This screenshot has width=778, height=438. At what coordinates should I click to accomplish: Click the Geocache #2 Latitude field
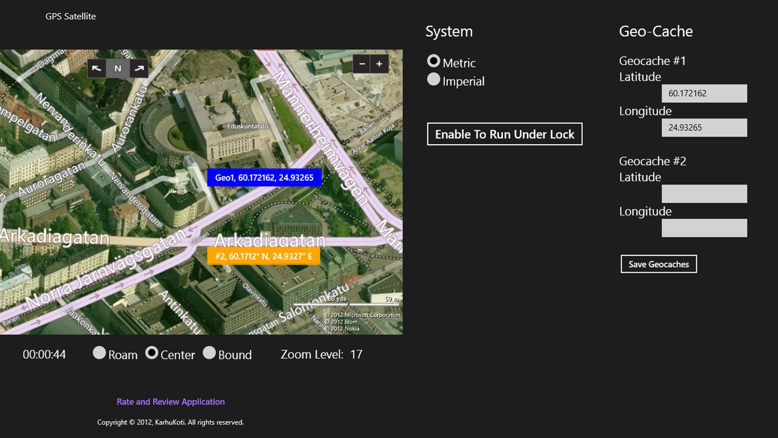pos(704,193)
